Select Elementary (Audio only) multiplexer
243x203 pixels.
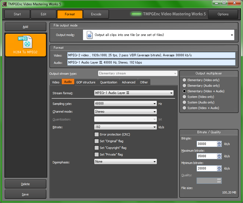[184, 86]
